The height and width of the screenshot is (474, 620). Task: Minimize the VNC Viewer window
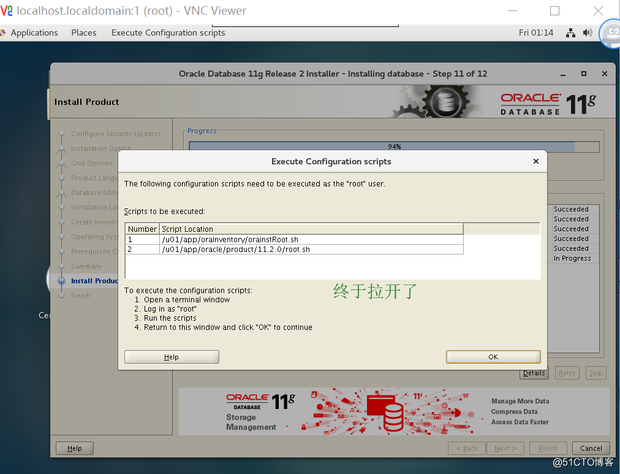pyautogui.click(x=512, y=10)
